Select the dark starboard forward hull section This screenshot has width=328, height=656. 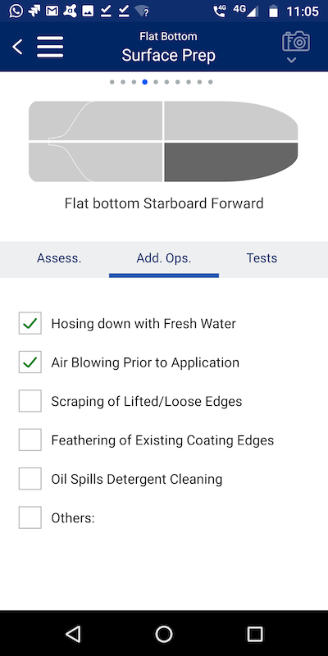pyautogui.click(x=231, y=162)
